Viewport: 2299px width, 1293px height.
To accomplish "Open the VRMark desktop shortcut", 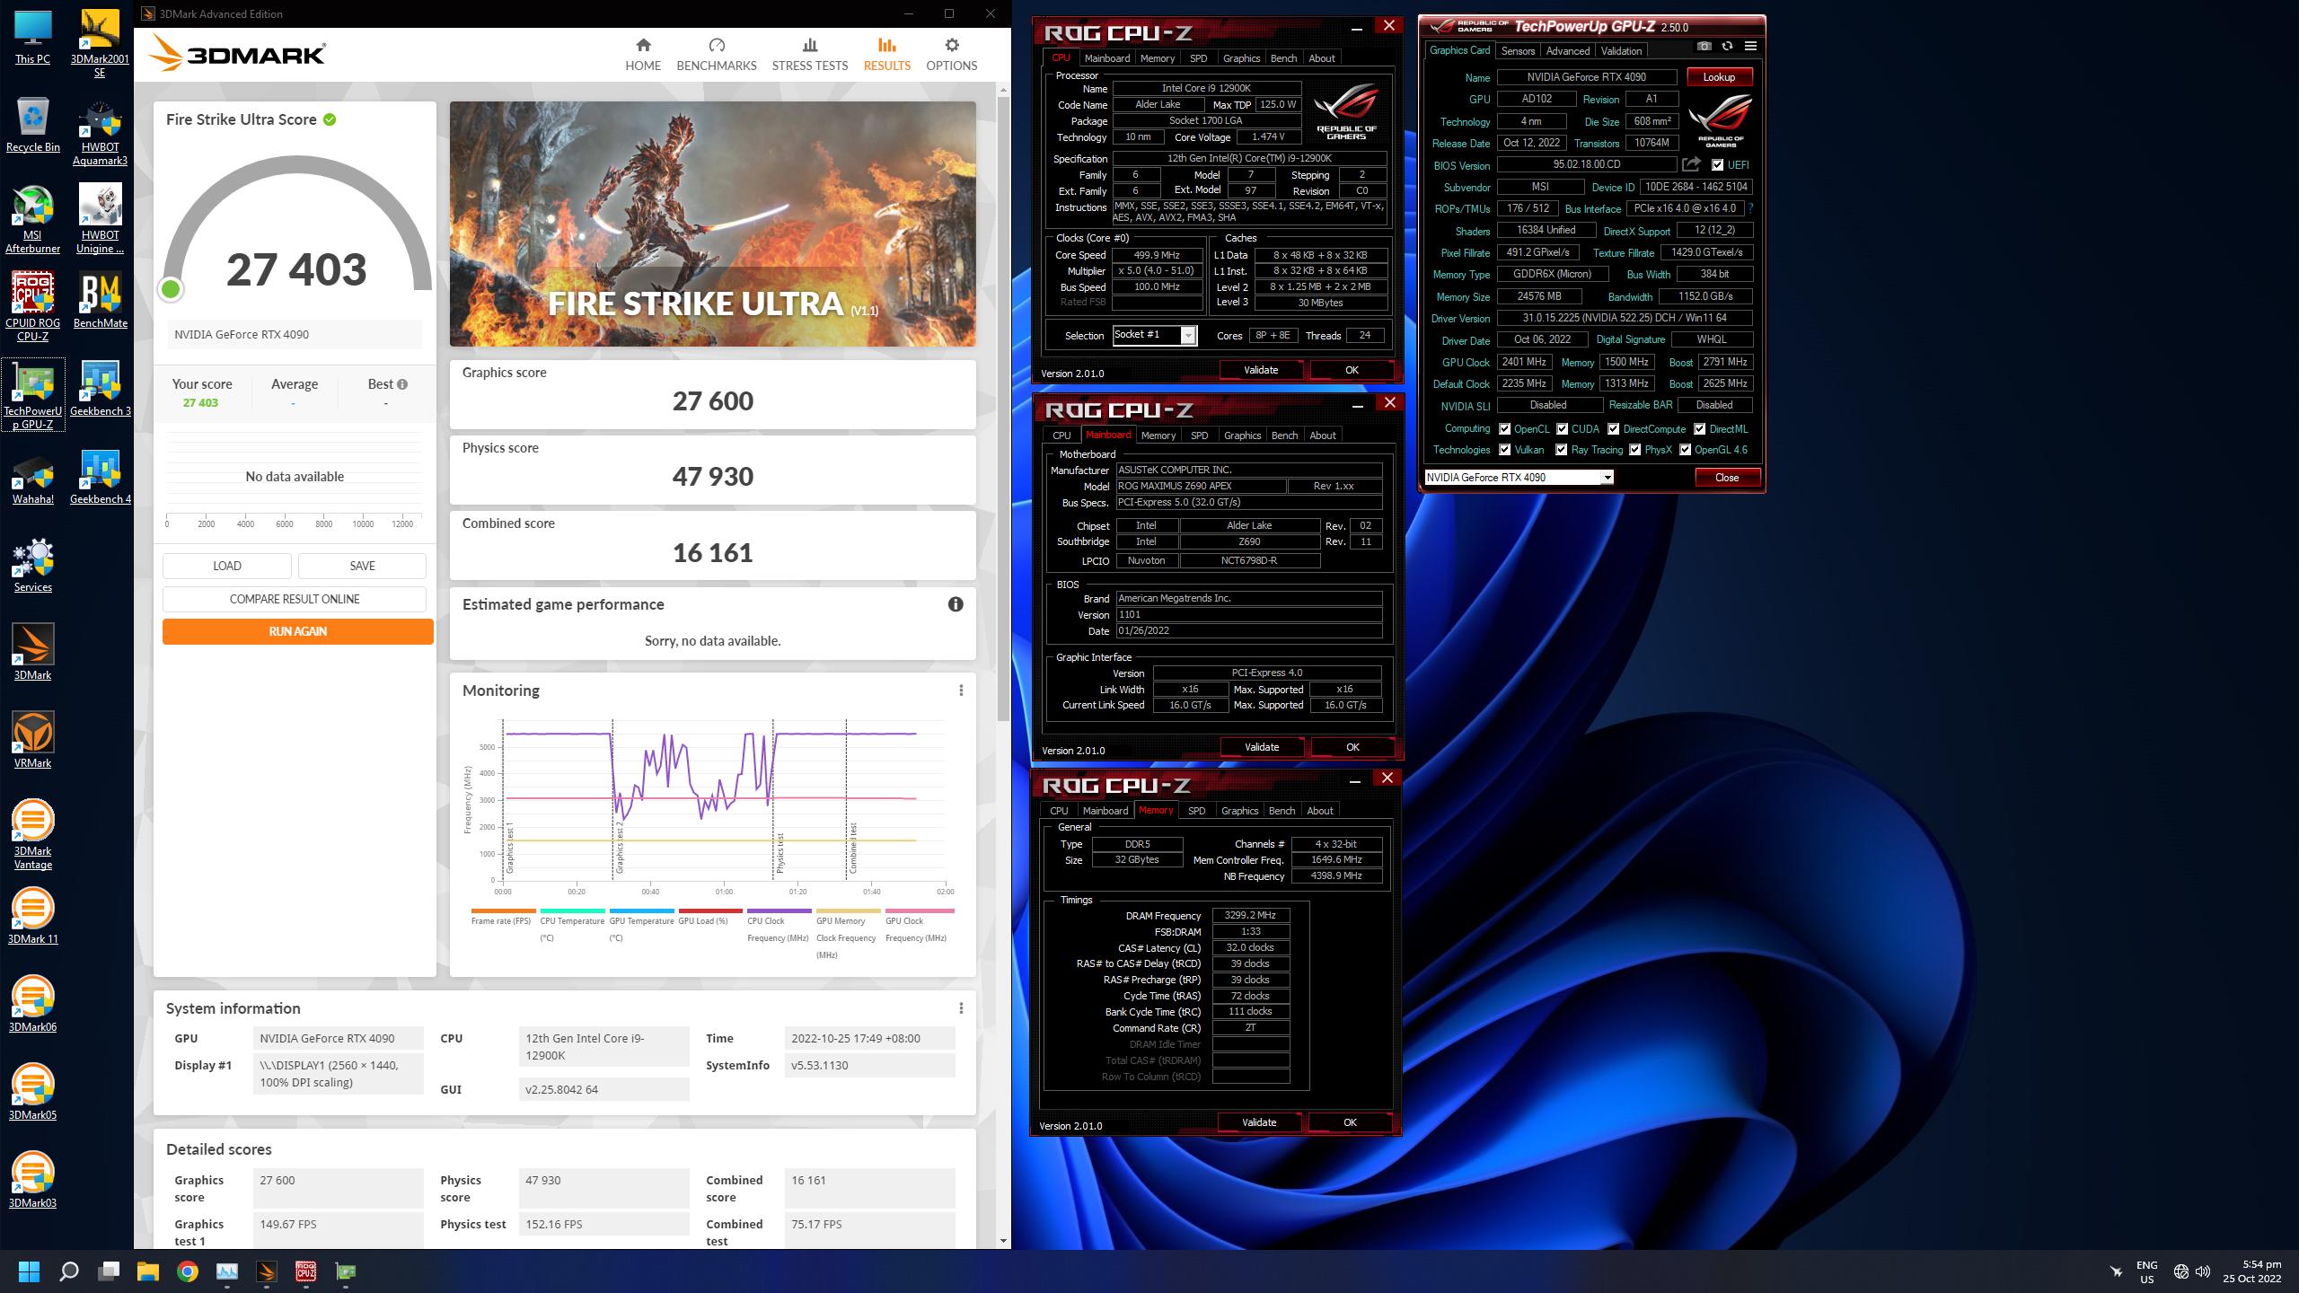I will (x=33, y=740).
